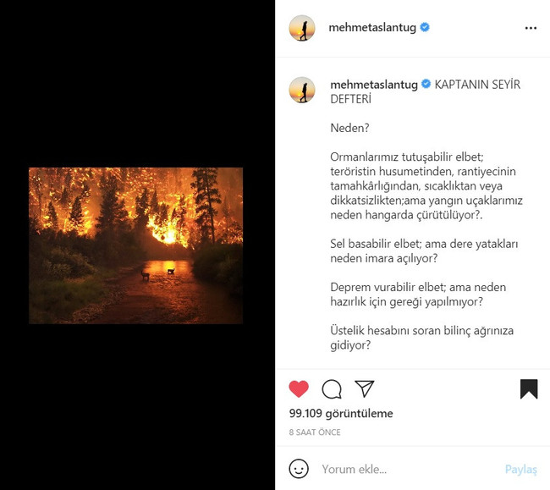The image size is (550, 490).
Task: Click the "8 SAAT ÖNCE" timestamp
Action: tap(315, 432)
